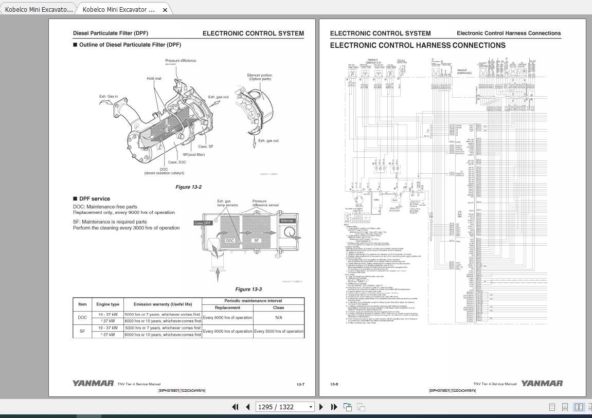
Task: Click the 'Replacement' sub-header in table
Action: coord(228,307)
